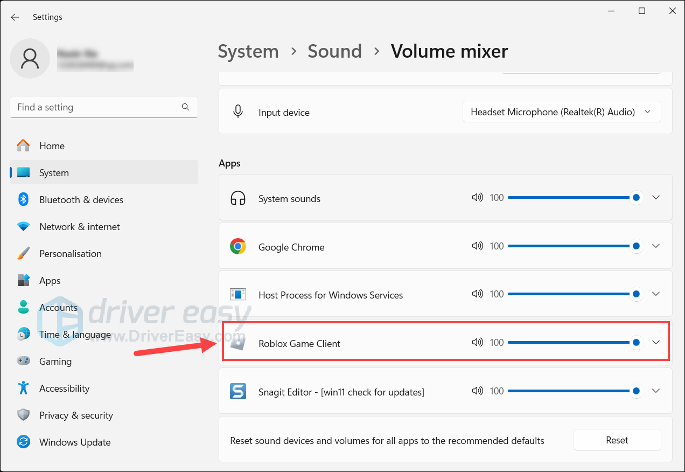Viewport: 685px width, 472px height.
Task: Mute Snagit Editor via speaker icon
Action: click(x=477, y=391)
